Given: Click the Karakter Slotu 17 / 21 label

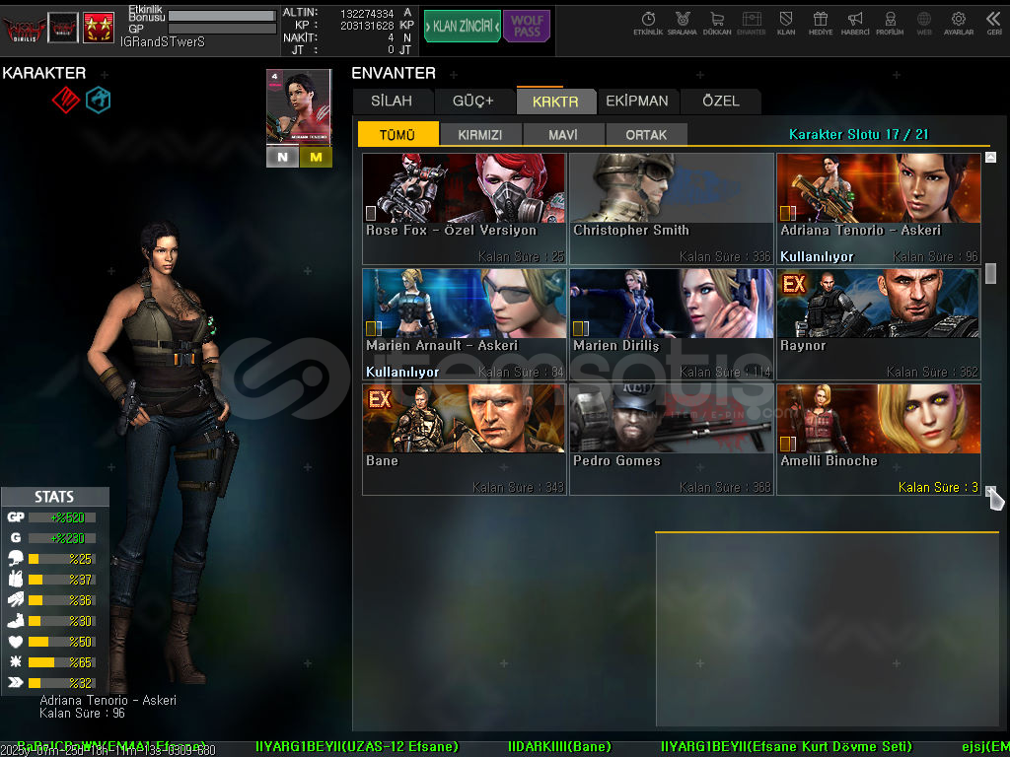Looking at the screenshot, I should (859, 134).
